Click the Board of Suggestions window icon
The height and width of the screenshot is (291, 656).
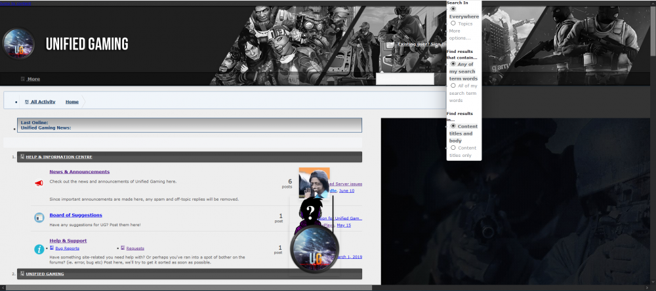click(39, 217)
